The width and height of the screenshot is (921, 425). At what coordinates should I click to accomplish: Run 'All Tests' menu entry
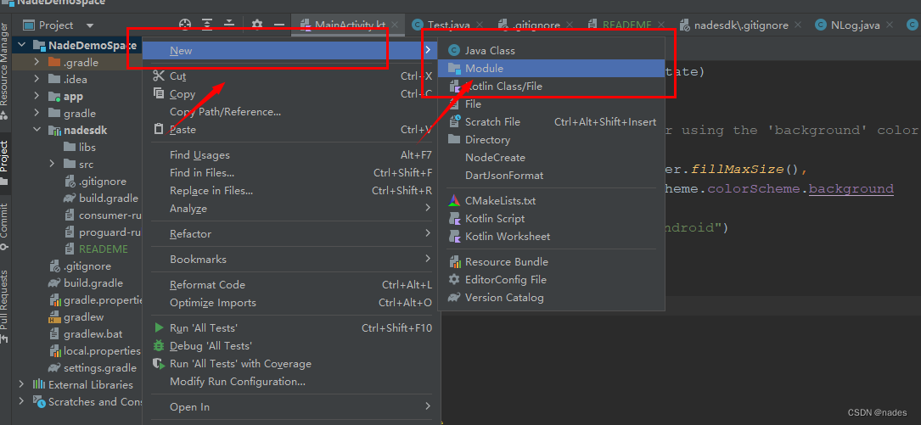291,328
